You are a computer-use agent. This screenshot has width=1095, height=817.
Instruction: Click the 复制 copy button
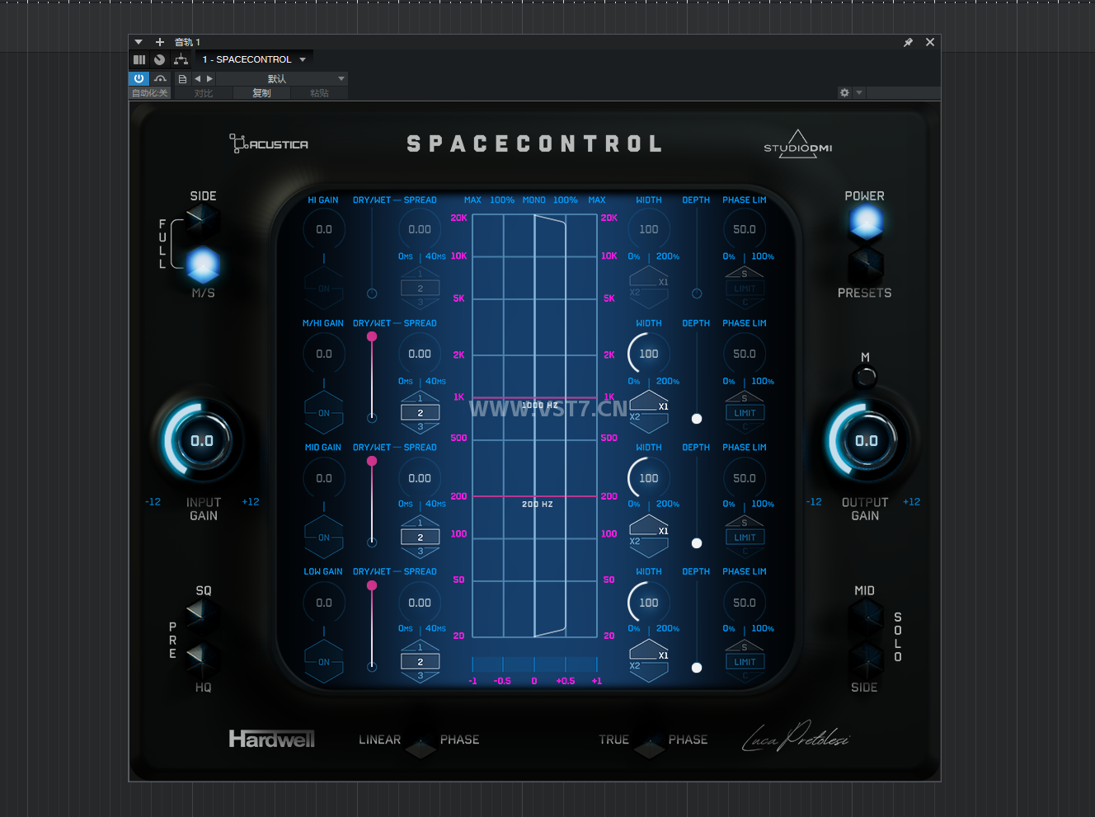261,93
